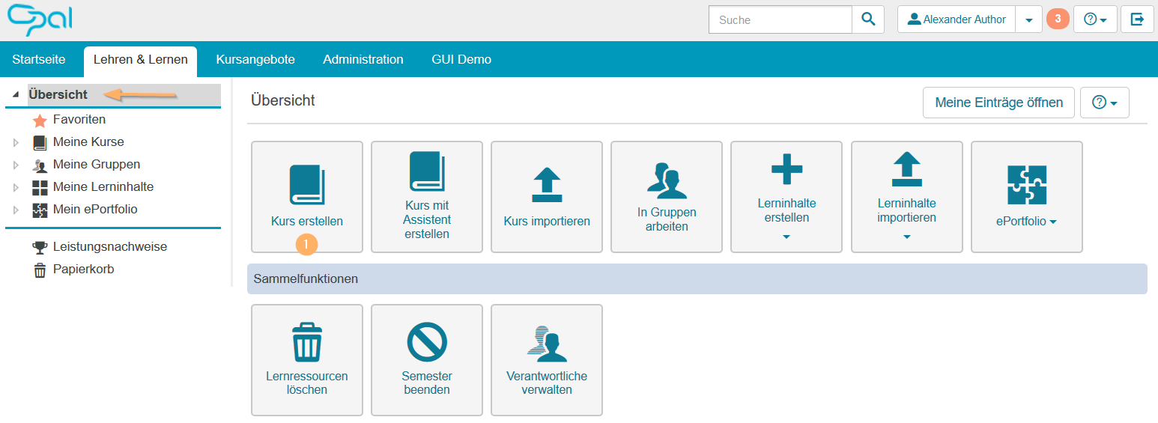Expand the Lerninhalte importieren dropdown
Screen dimensions: 1158x423
906,237
